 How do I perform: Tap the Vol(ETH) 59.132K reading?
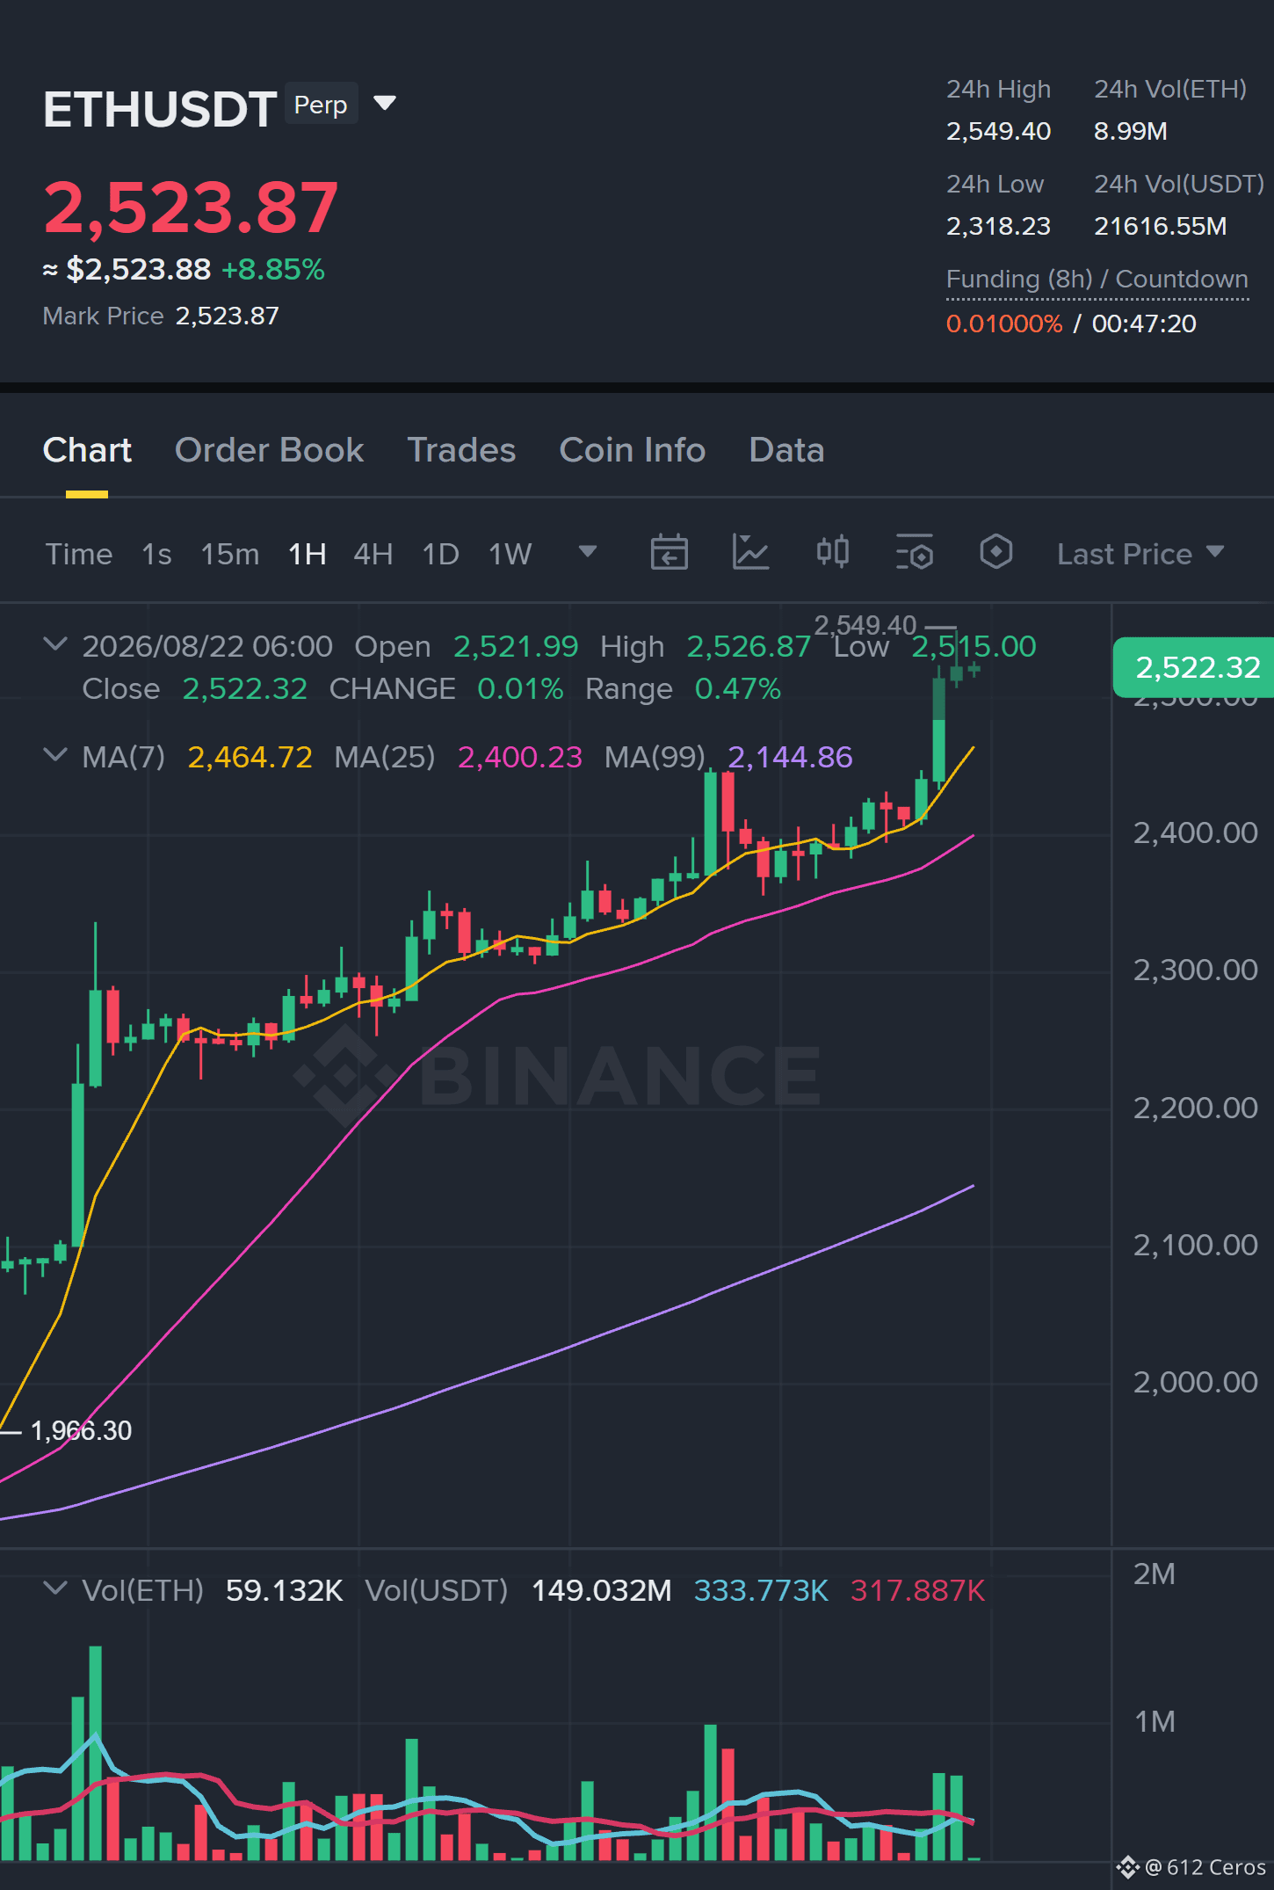click(x=284, y=1590)
